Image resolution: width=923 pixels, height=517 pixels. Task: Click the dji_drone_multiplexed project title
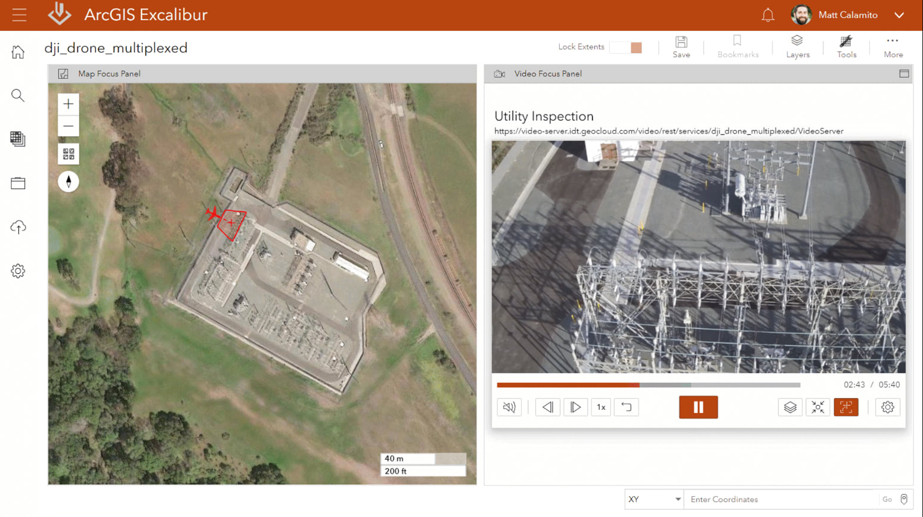click(x=116, y=48)
